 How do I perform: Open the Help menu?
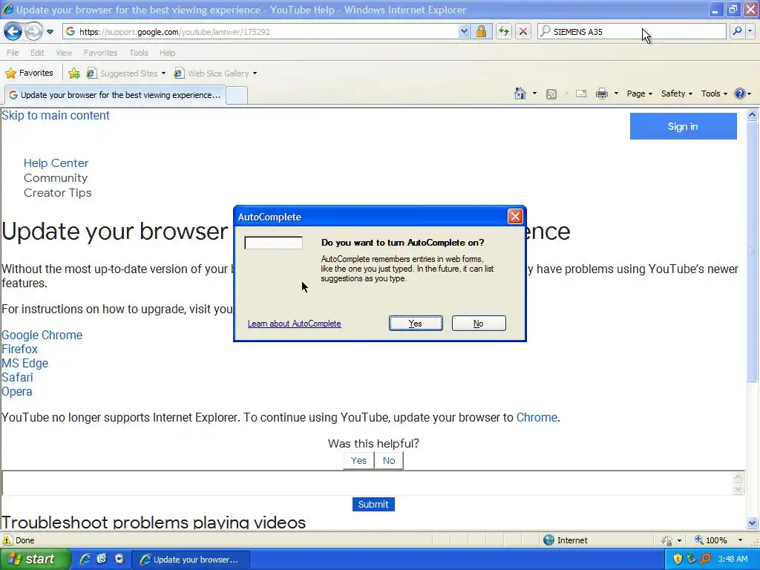point(167,53)
